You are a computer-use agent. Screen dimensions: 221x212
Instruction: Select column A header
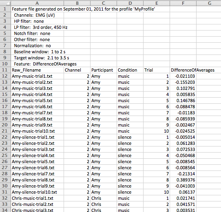pos(37,3)
